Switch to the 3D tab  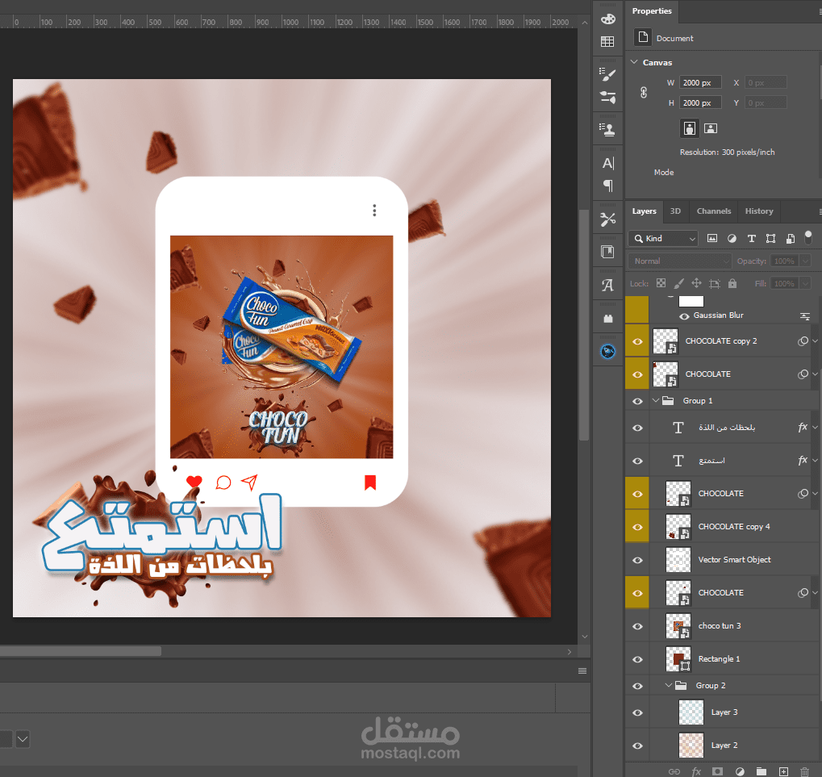[x=675, y=211]
